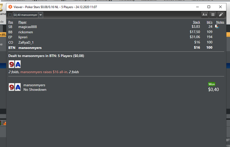Sort by the Pos column header
Screen dimensions: 230x147
pos(11,22)
